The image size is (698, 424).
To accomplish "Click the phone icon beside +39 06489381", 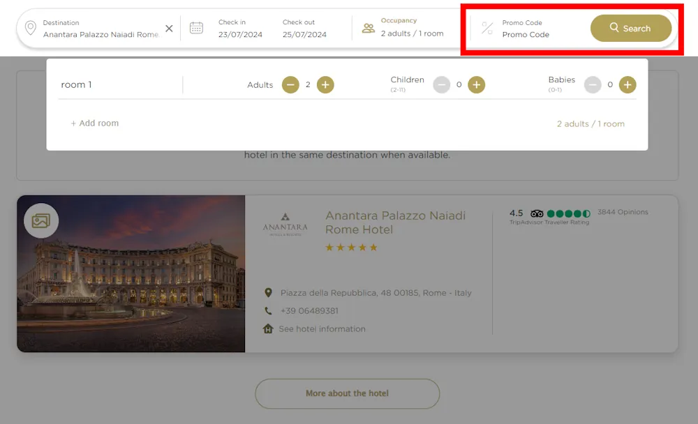I will pyautogui.click(x=269, y=312).
